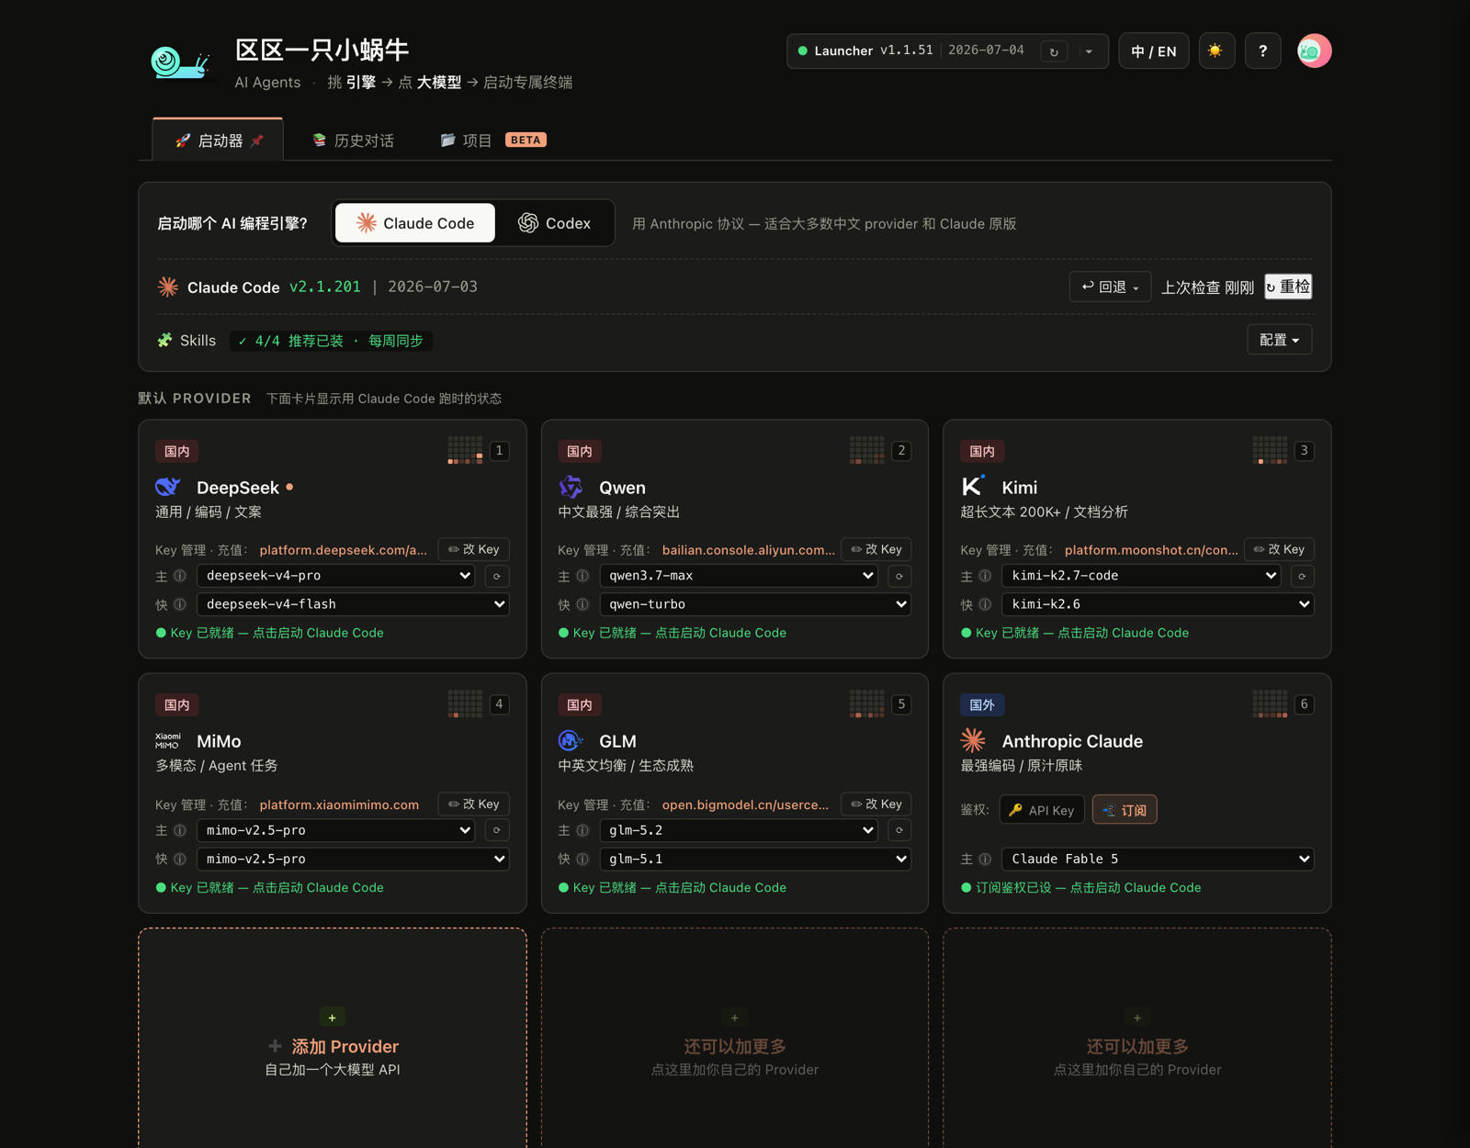The width and height of the screenshot is (1470, 1148).
Task: Open the Launcher version dropdown arrow
Action: point(1089,51)
